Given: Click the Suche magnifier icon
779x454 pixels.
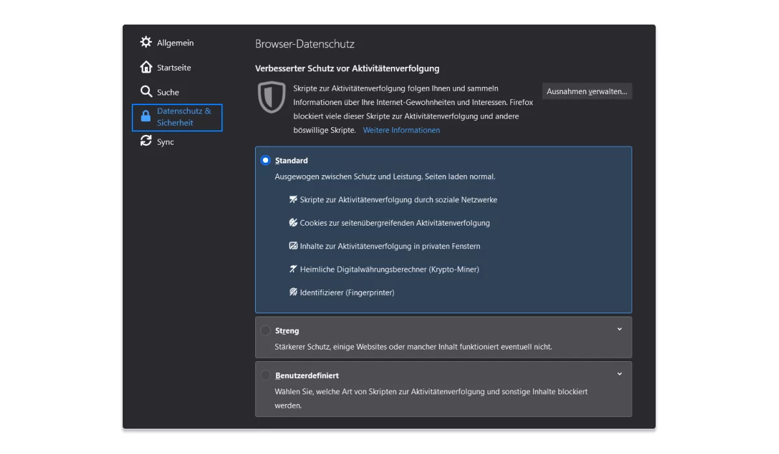Looking at the screenshot, I should point(146,91).
